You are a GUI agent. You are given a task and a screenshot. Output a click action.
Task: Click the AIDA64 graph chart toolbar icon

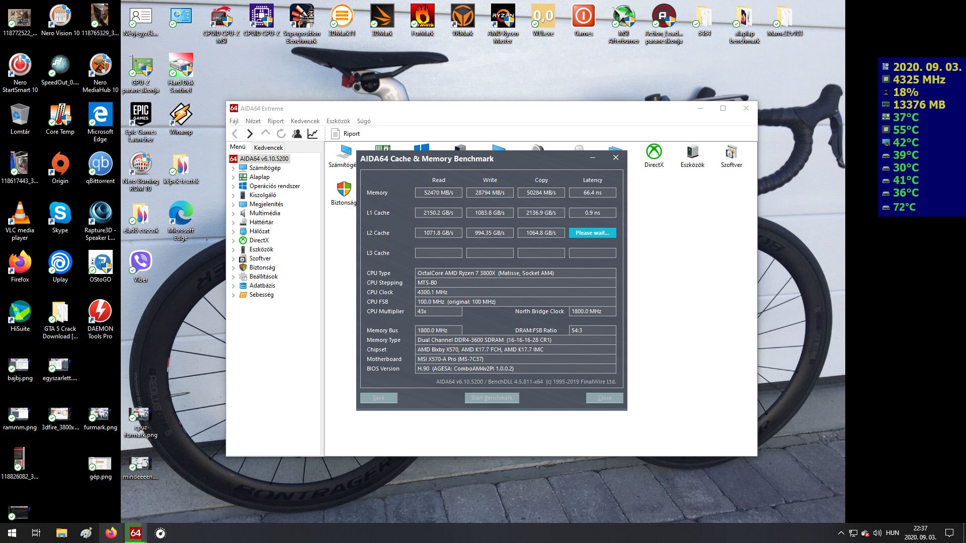point(312,134)
